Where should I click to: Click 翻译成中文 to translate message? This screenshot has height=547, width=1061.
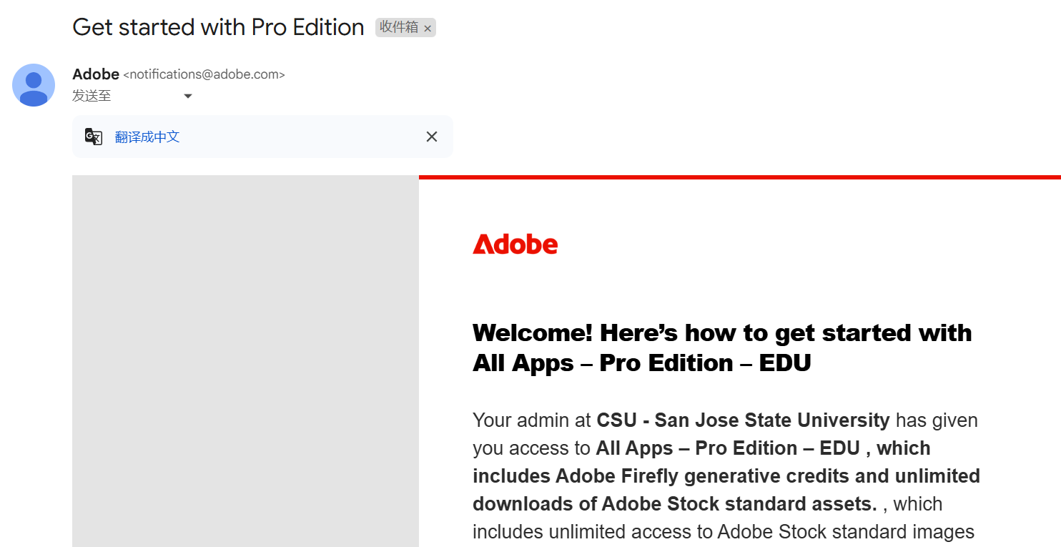coord(147,137)
